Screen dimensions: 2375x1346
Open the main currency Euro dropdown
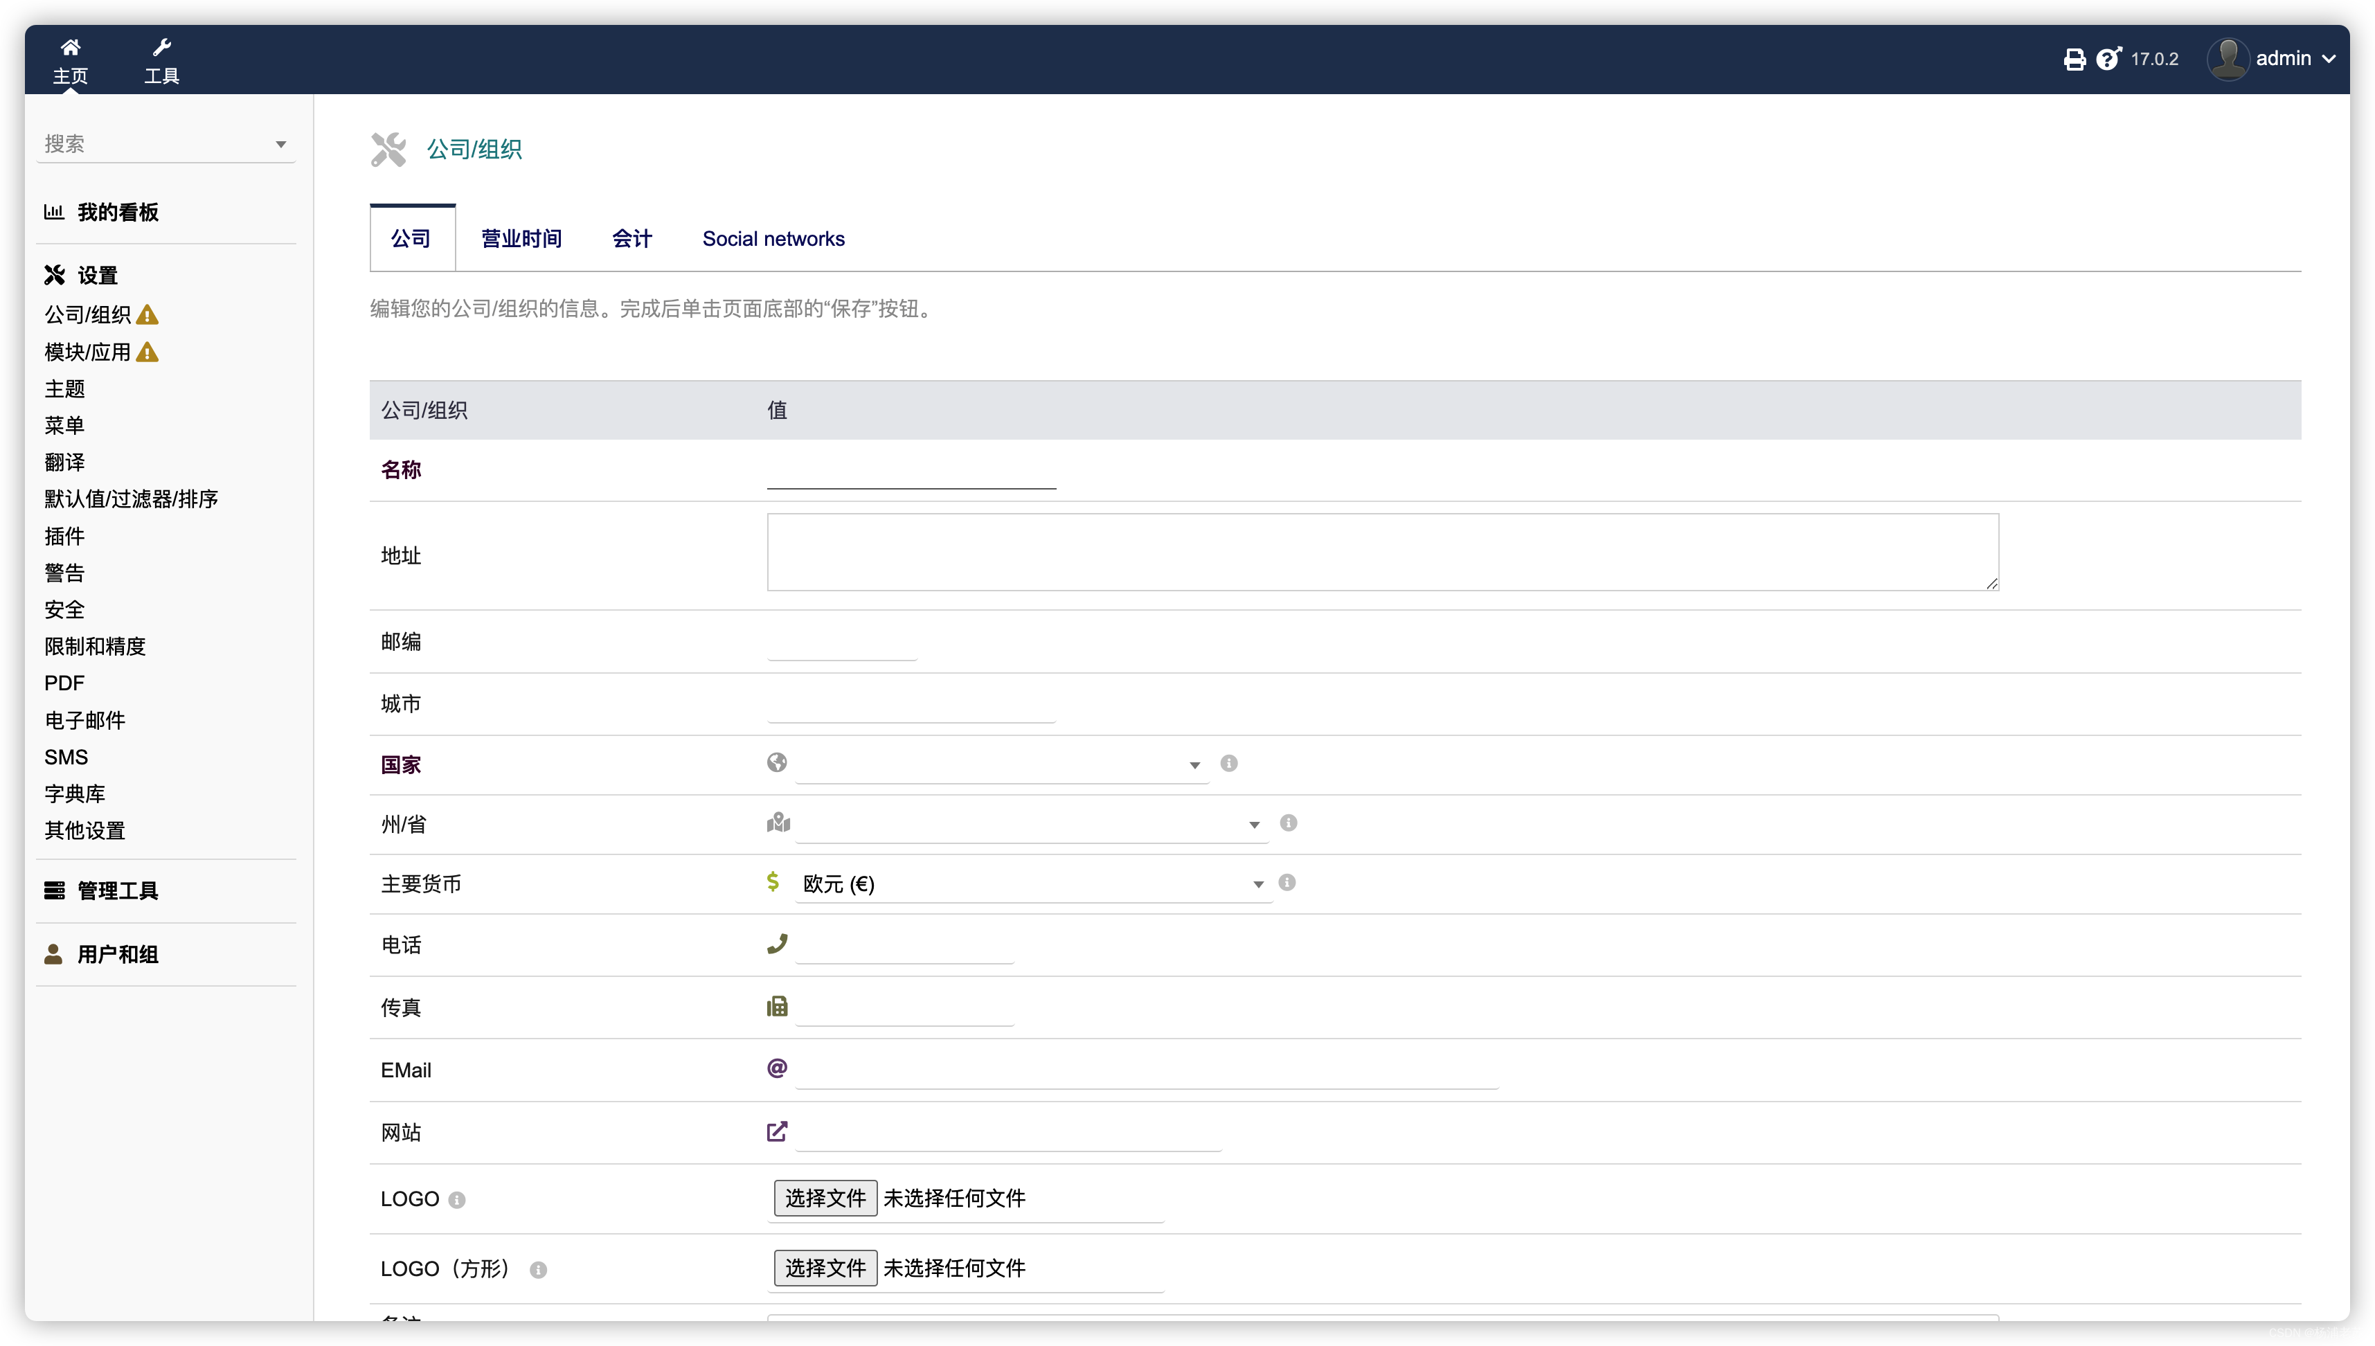[1032, 883]
